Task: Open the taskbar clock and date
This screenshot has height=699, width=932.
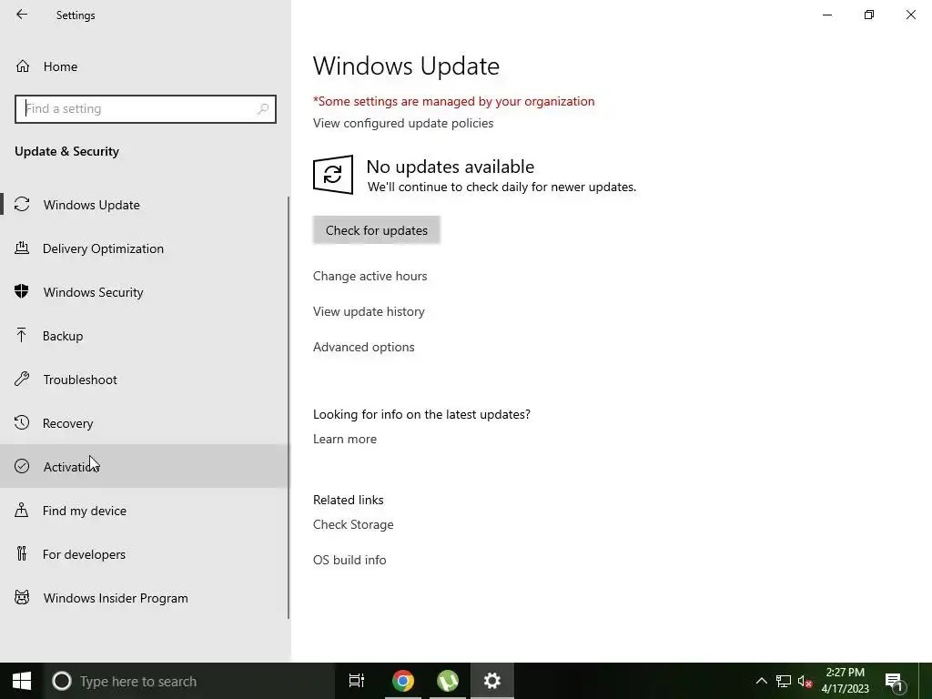Action: coord(846,681)
